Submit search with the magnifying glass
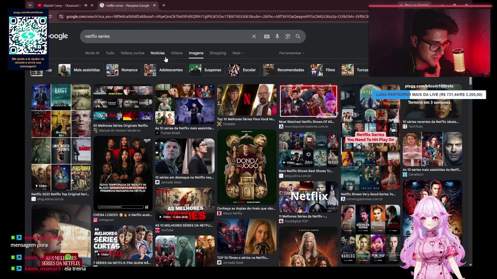The image size is (497, 279). pos(298,36)
